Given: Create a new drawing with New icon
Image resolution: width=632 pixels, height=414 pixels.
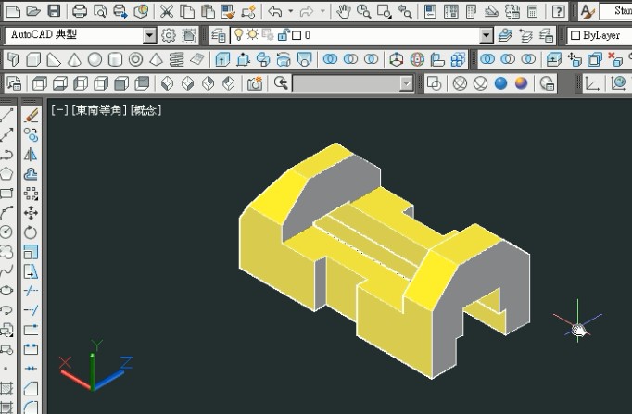Looking at the screenshot, I should [x=12, y=11].
